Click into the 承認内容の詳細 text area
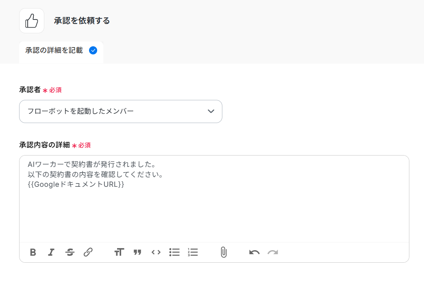 coord(214,199)
